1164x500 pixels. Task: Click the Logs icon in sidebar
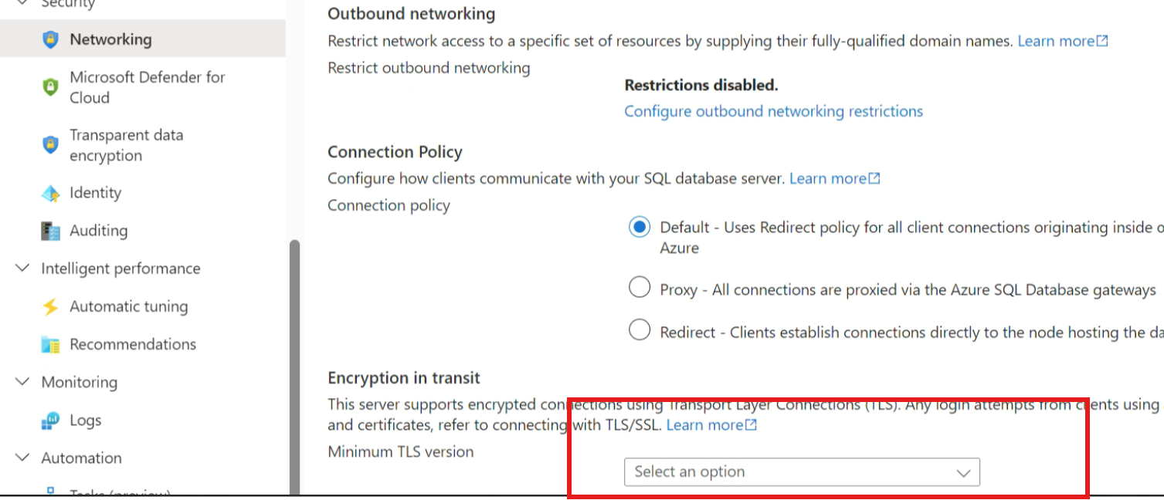click(x=50, y=421)
